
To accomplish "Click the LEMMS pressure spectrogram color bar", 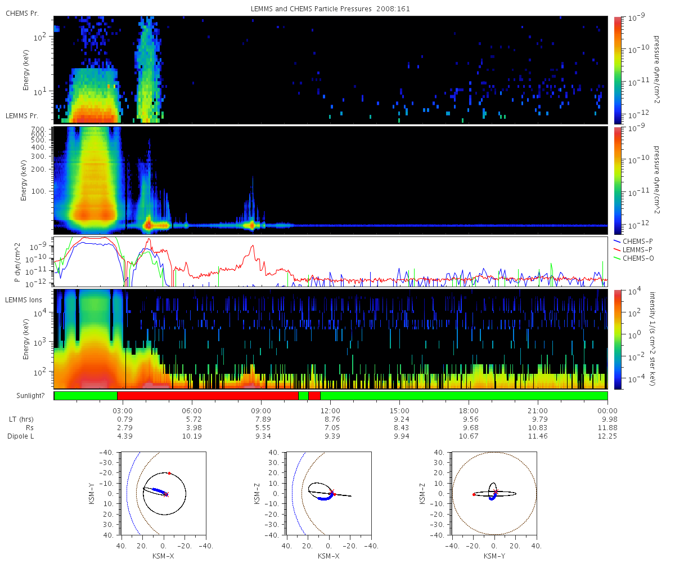I will point(618,180).
